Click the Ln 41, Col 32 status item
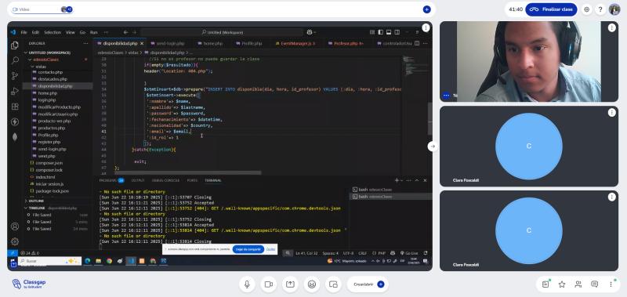This screenshot has height=297, width=627. point(306,253)
